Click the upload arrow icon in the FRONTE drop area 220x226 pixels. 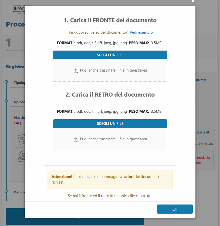click(76, 71)
